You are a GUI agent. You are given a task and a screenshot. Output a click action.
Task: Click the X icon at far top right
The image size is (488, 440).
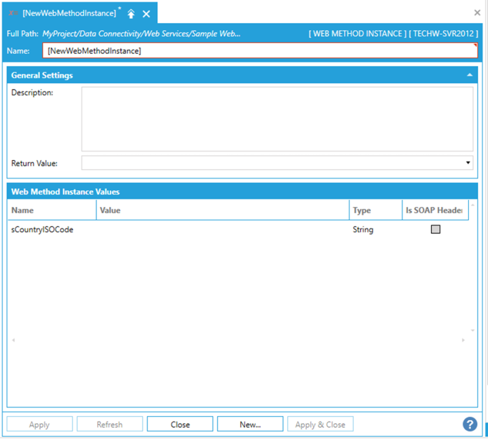(x=477, y=12)
